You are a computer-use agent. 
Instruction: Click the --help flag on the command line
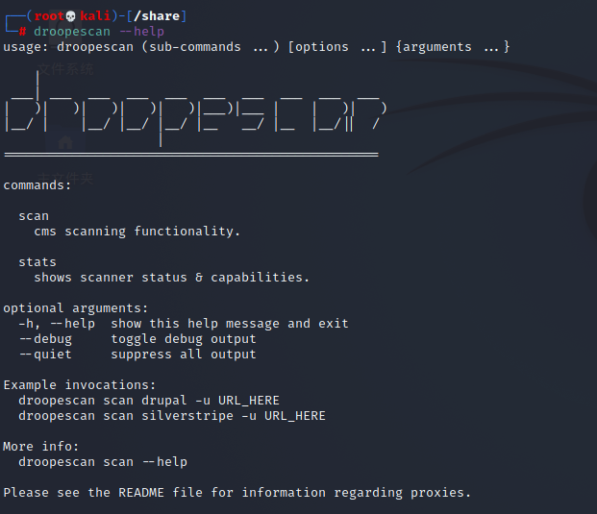(141, 32)
